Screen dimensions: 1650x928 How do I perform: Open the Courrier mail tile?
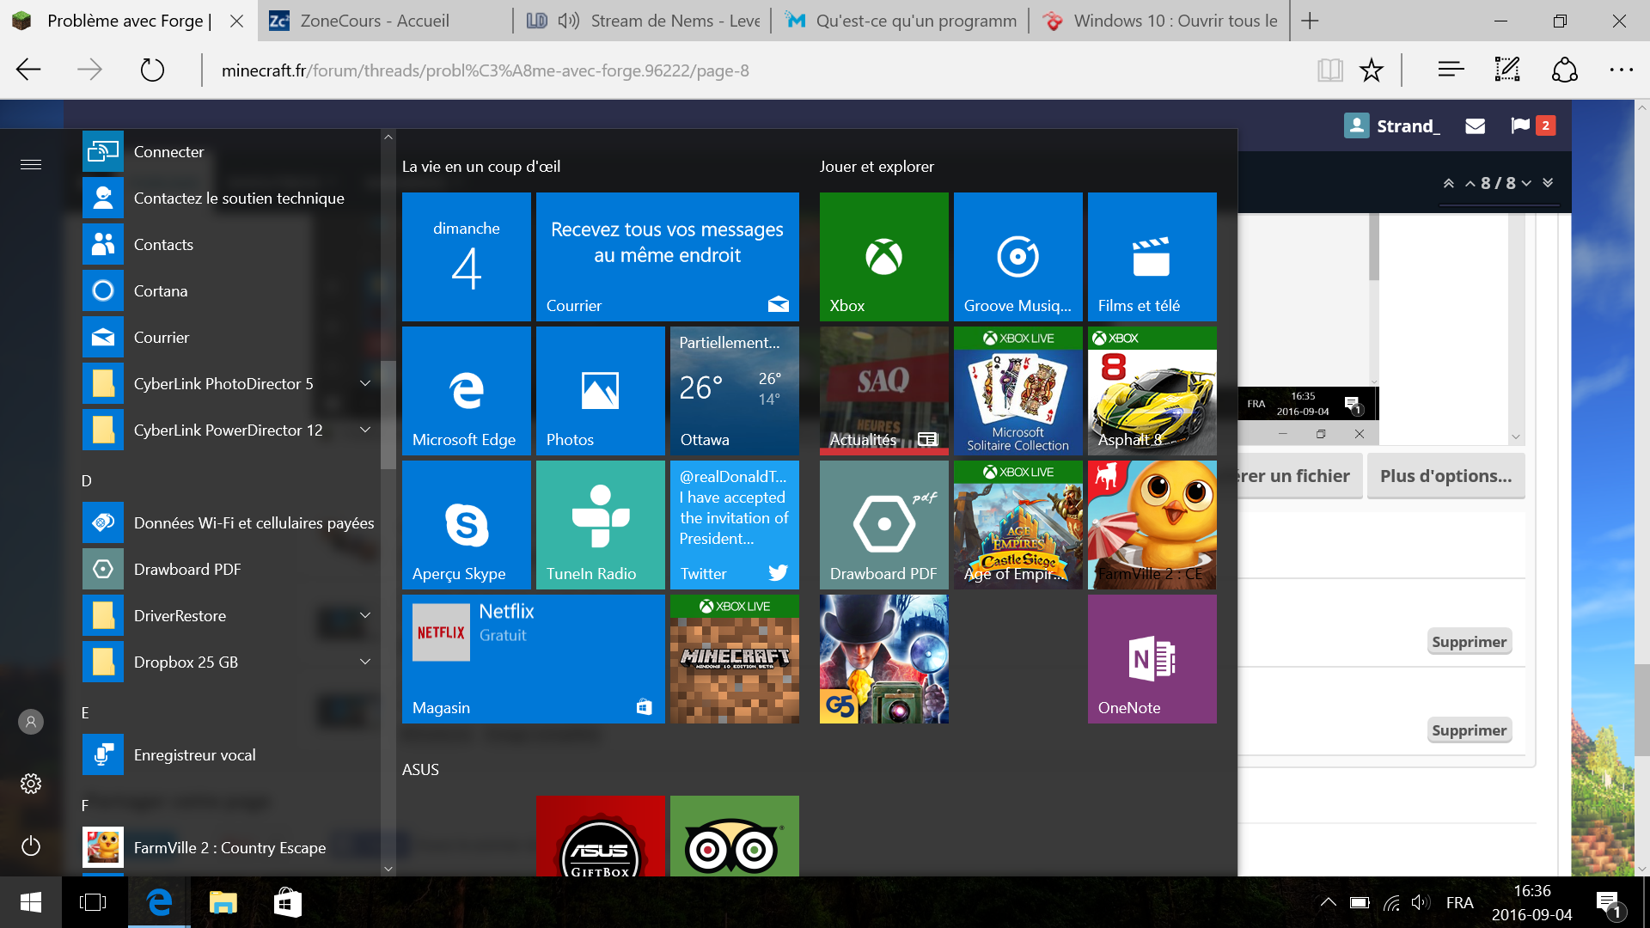[667, 257]
